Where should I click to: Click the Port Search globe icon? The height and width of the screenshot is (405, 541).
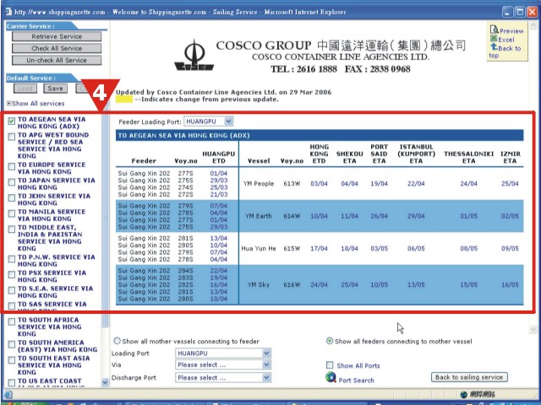[331, 377]
